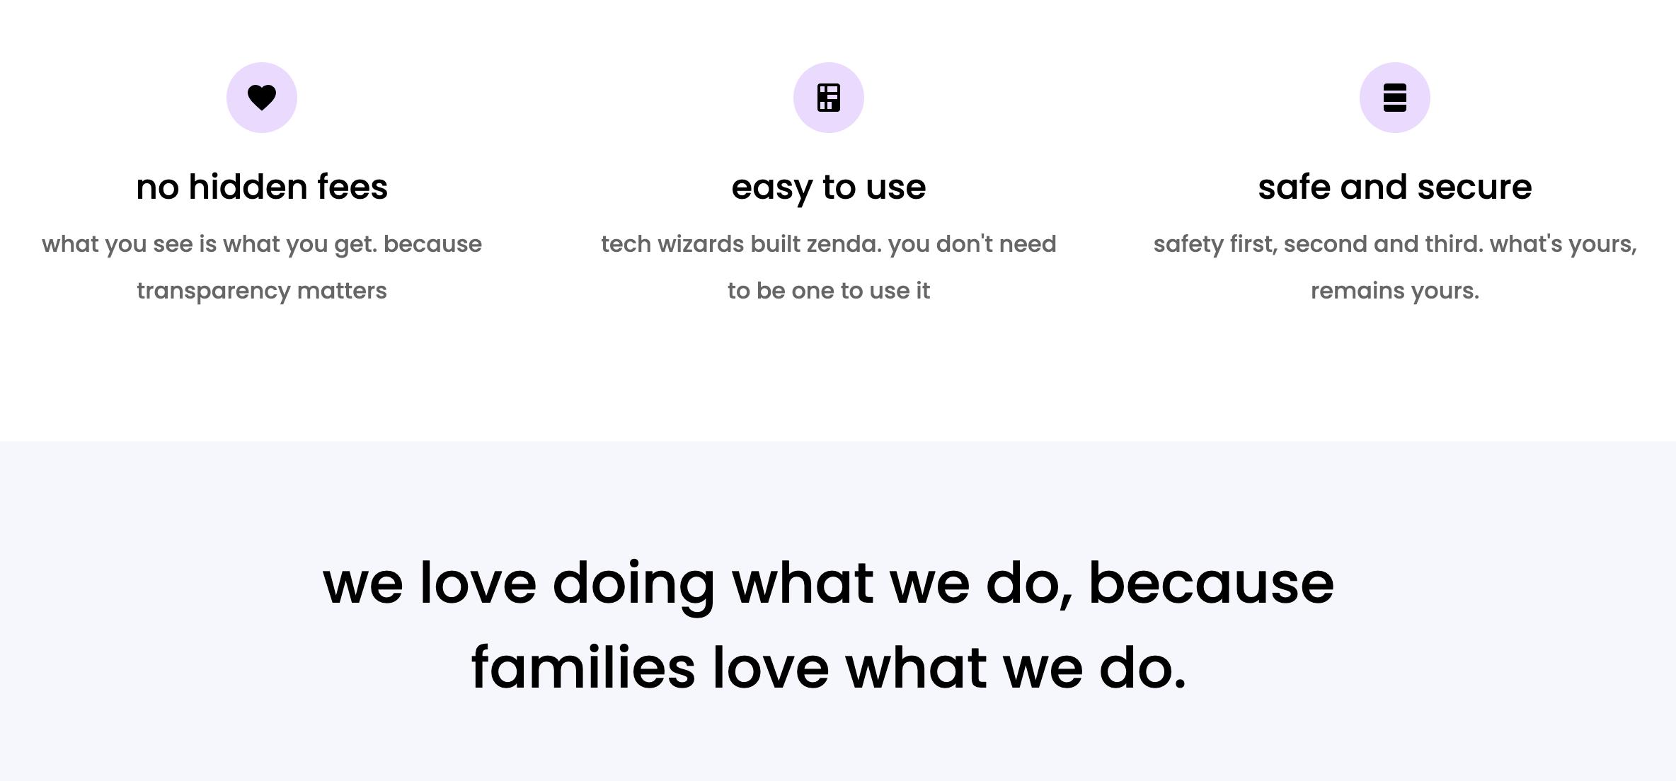This screenshot has width=1676, height=781.
Task: Click the 'remains yours.' text
Action: pos(1394,291)
